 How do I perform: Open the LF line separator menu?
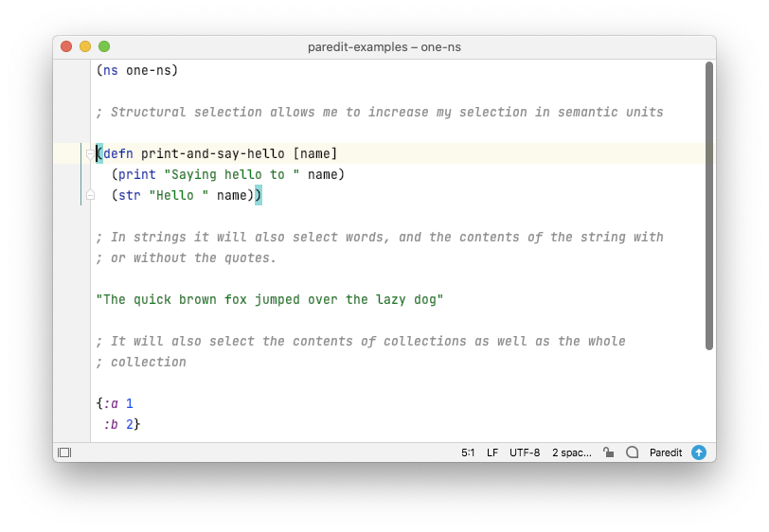[x=492, y=452]
